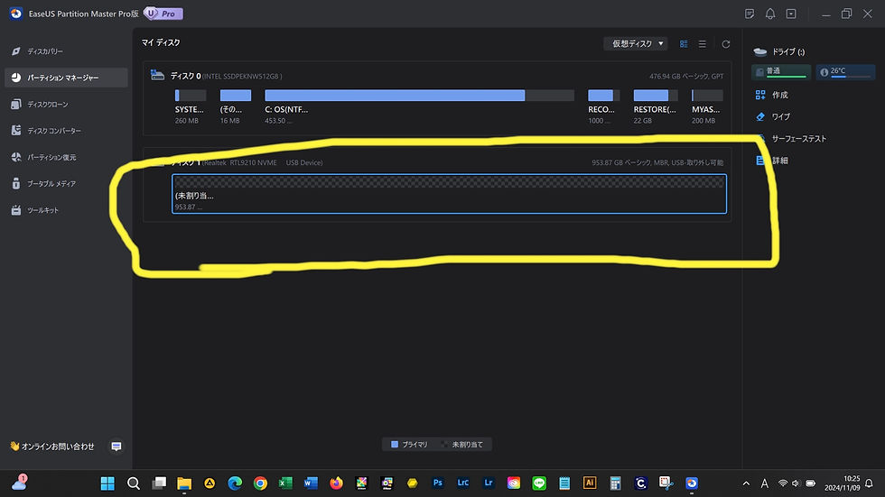Click the Pro badge in title bar
This screenshot has width=885, height=497.
point(163,14)
